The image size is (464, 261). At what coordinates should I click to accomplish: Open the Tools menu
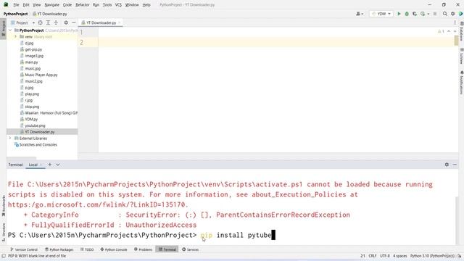point(107,5)
